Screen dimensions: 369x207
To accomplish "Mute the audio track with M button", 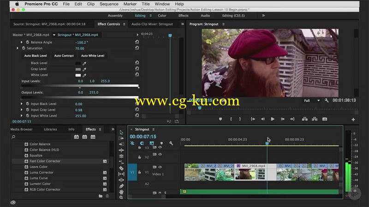I will point(160,193).
